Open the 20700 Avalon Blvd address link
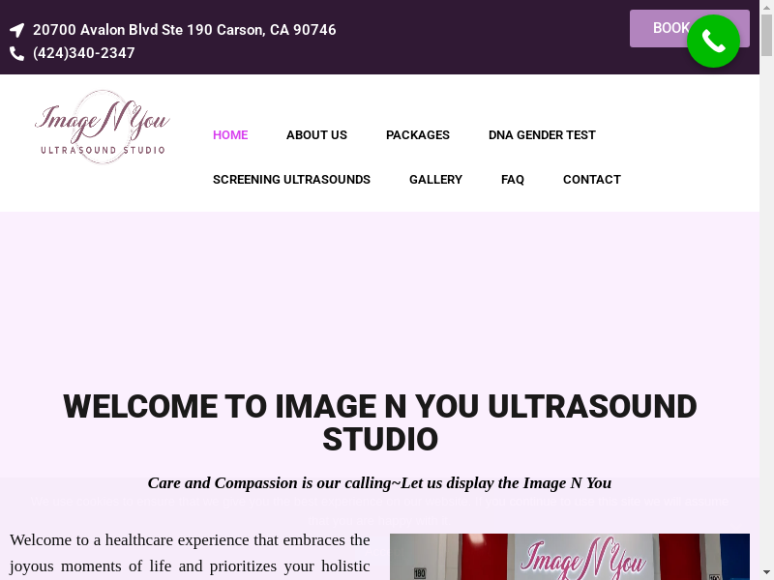Screen dimensions: 774x580 [x=184, y=30]
